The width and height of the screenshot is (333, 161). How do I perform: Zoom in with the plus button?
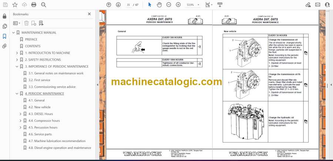pyautogui.click(x=178, y=5)
